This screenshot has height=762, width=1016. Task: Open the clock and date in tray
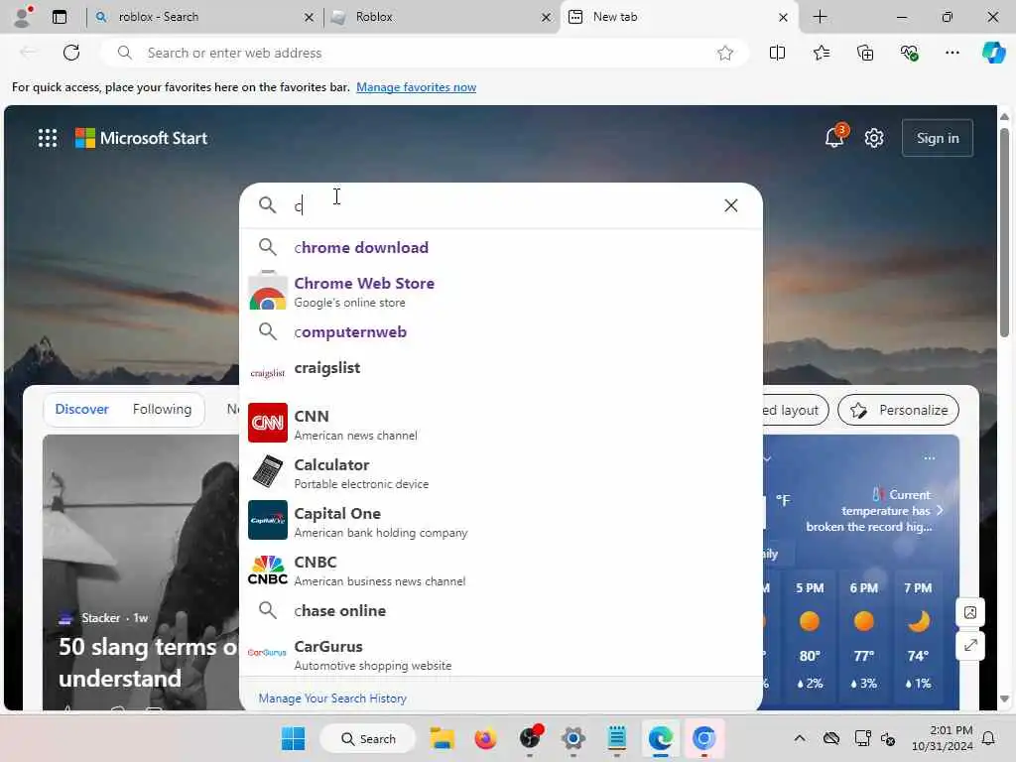click(x=943, y=738)
